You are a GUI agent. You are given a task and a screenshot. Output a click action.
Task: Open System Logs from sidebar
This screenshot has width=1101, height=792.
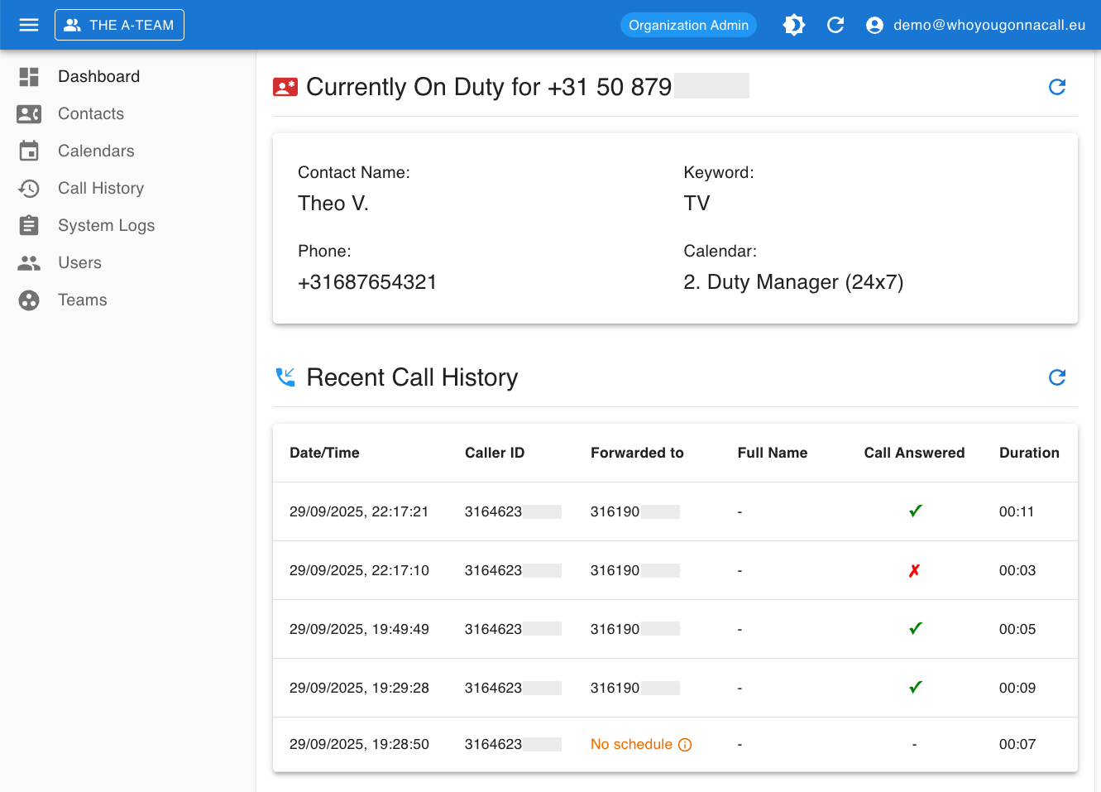pos(106,225)
